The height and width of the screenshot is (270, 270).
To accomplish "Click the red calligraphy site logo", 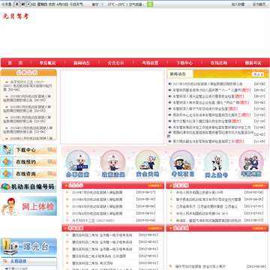I will 16,16.
